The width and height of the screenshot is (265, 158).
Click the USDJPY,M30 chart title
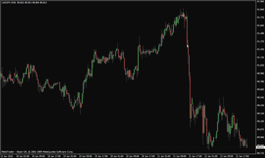[8, 3]
